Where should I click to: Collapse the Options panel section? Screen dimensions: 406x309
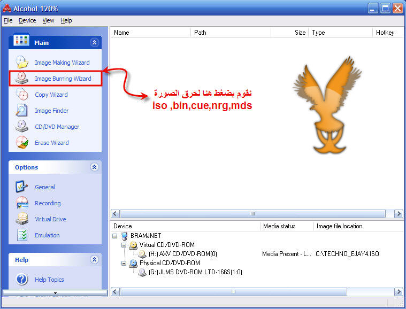coord(95,167)
